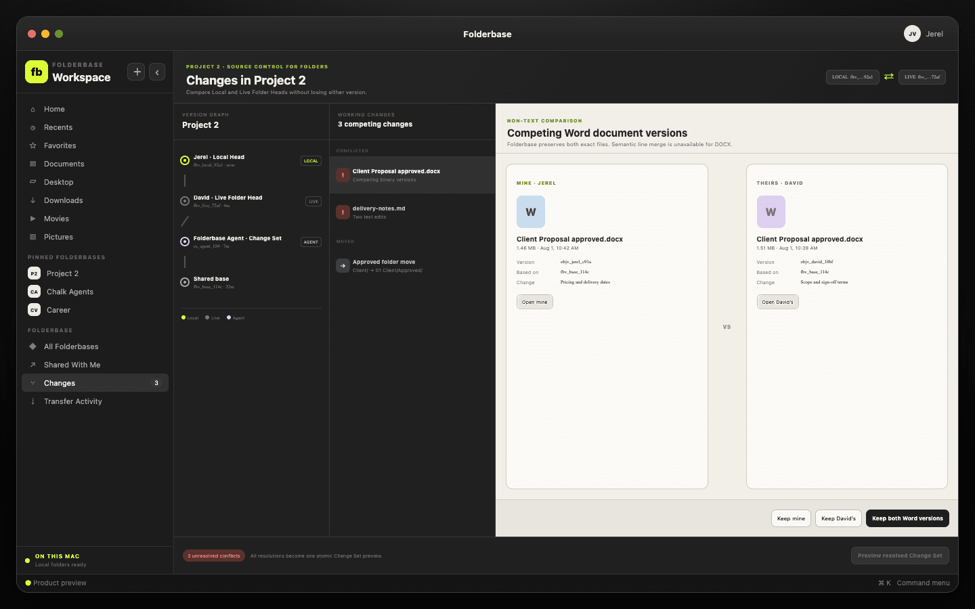Click Jerel's blue Word document thumbnail
The width and height of the screenshot is (975, 609).
point(531,212)
